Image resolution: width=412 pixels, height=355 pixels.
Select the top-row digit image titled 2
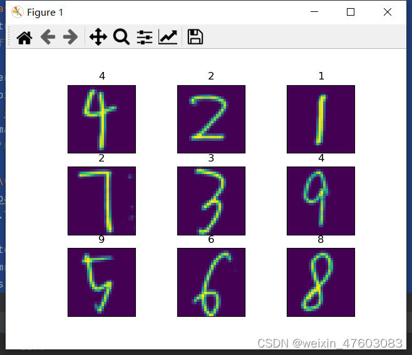[x=211, y=119]
